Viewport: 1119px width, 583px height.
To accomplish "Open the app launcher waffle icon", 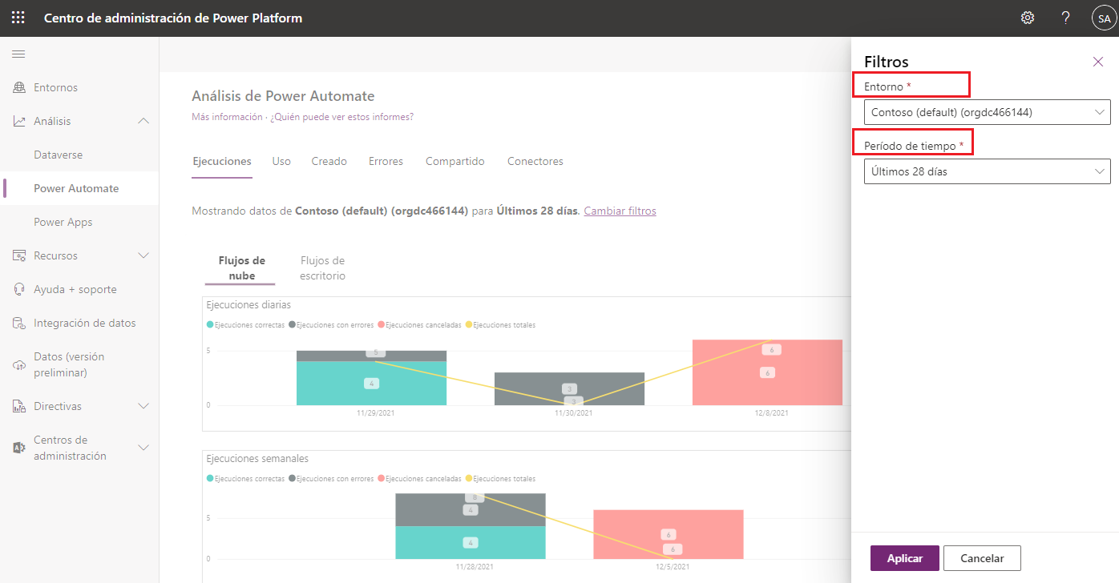I will (x=18, y=18).
